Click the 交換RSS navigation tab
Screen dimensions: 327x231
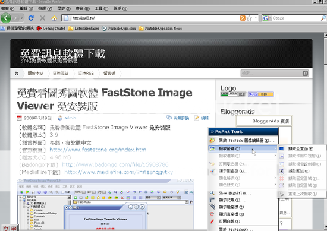pyautogui.click(x=86, y=73)
